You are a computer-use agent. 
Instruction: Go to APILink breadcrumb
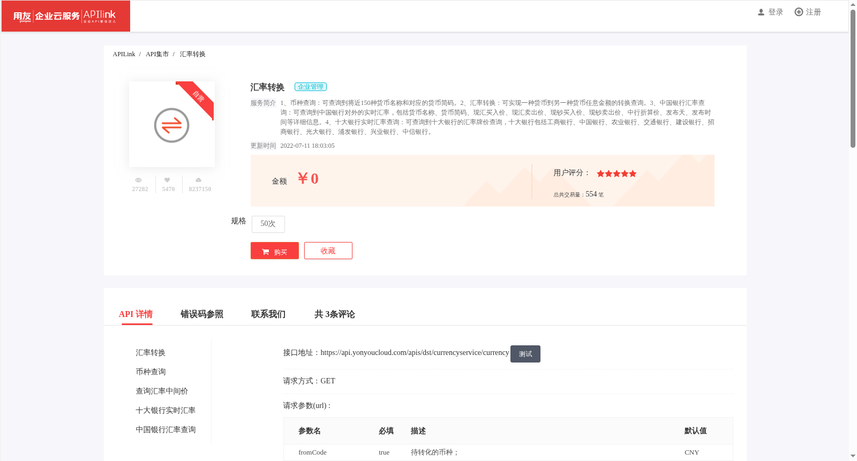click(x=124, y=54)
